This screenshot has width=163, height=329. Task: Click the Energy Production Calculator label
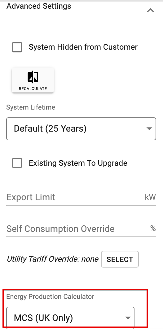coord(50,296)
